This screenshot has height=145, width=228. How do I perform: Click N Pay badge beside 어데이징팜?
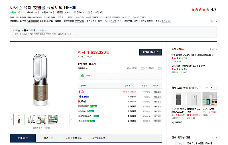pyautogui.click(x=91, y=121)
